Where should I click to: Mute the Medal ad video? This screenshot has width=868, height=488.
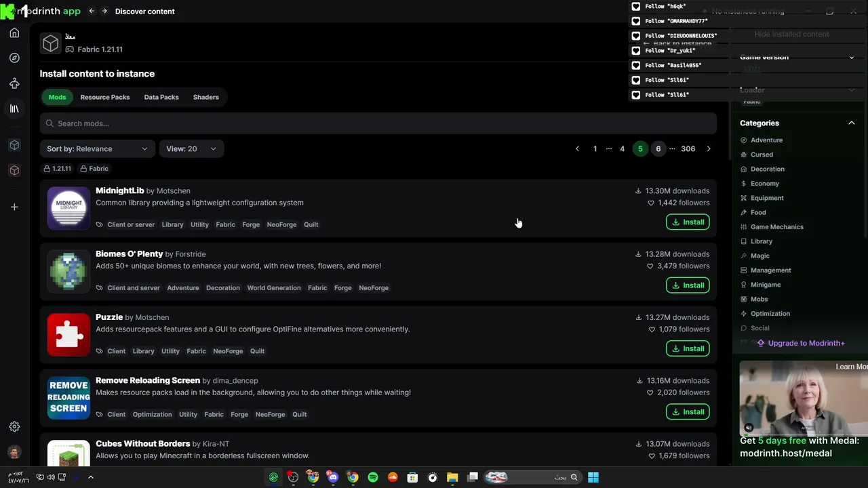tap(749, 428)
